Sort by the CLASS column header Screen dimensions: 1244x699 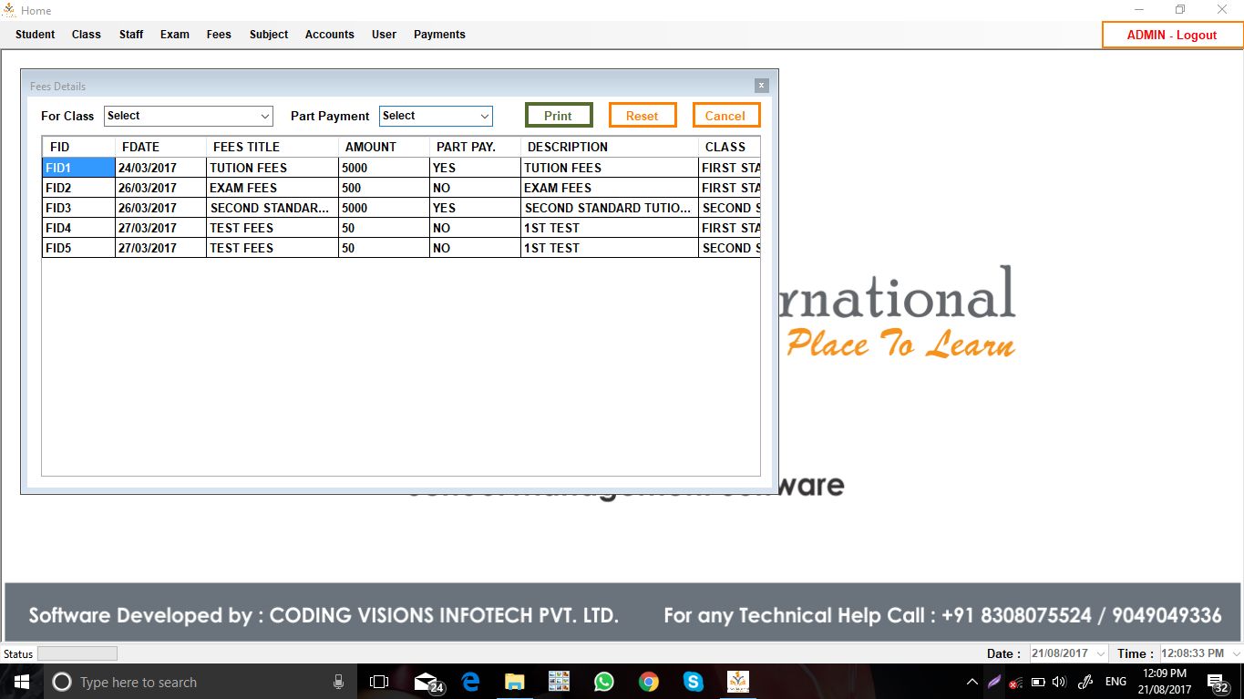[729, 147]
